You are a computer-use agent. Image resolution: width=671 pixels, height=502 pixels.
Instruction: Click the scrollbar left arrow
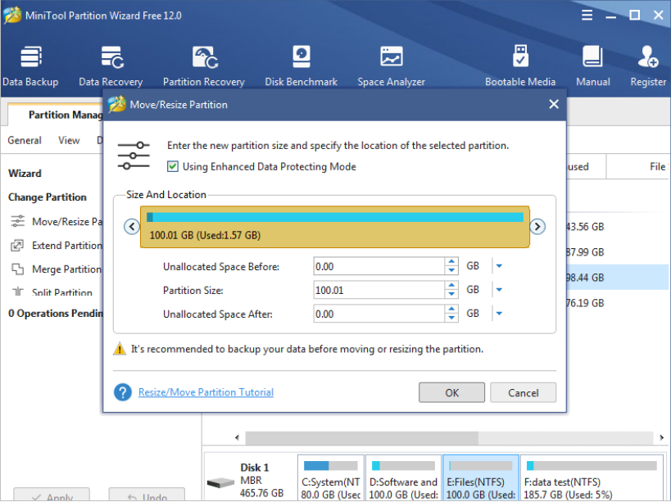pos(237,437)
